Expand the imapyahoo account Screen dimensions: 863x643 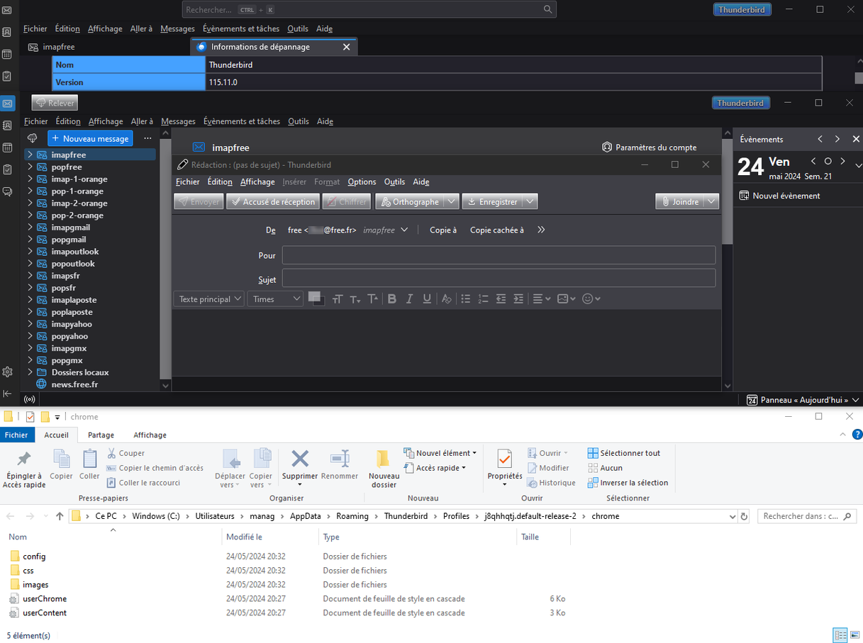point(30,324)
